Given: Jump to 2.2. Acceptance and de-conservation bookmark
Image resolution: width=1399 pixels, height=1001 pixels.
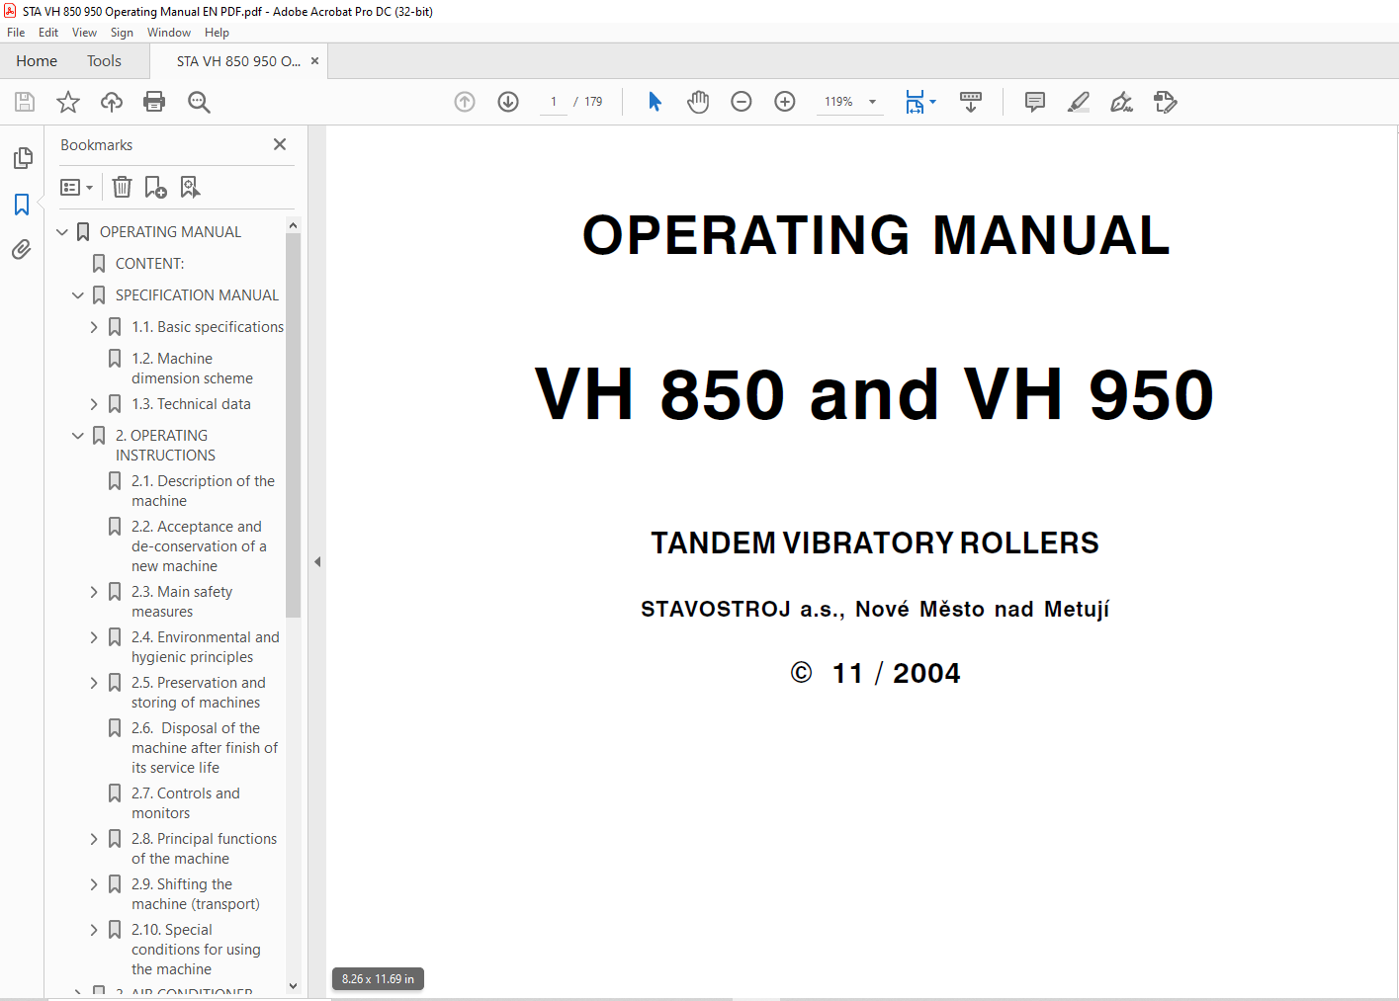Looking at the screenshot, I should 199,546.
